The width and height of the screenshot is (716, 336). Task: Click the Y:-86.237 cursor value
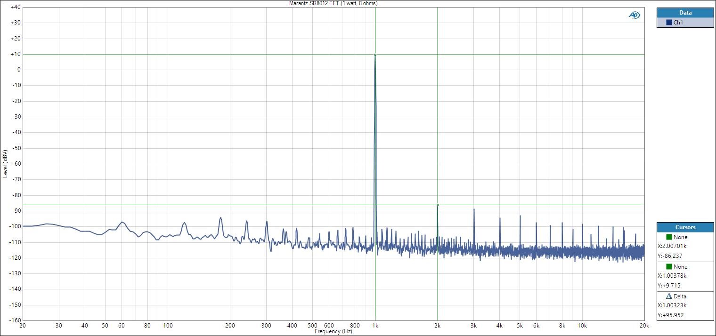[669, 256]
